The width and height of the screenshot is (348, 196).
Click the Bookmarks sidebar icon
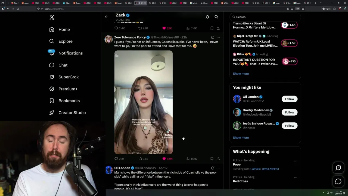click(52, 101)
